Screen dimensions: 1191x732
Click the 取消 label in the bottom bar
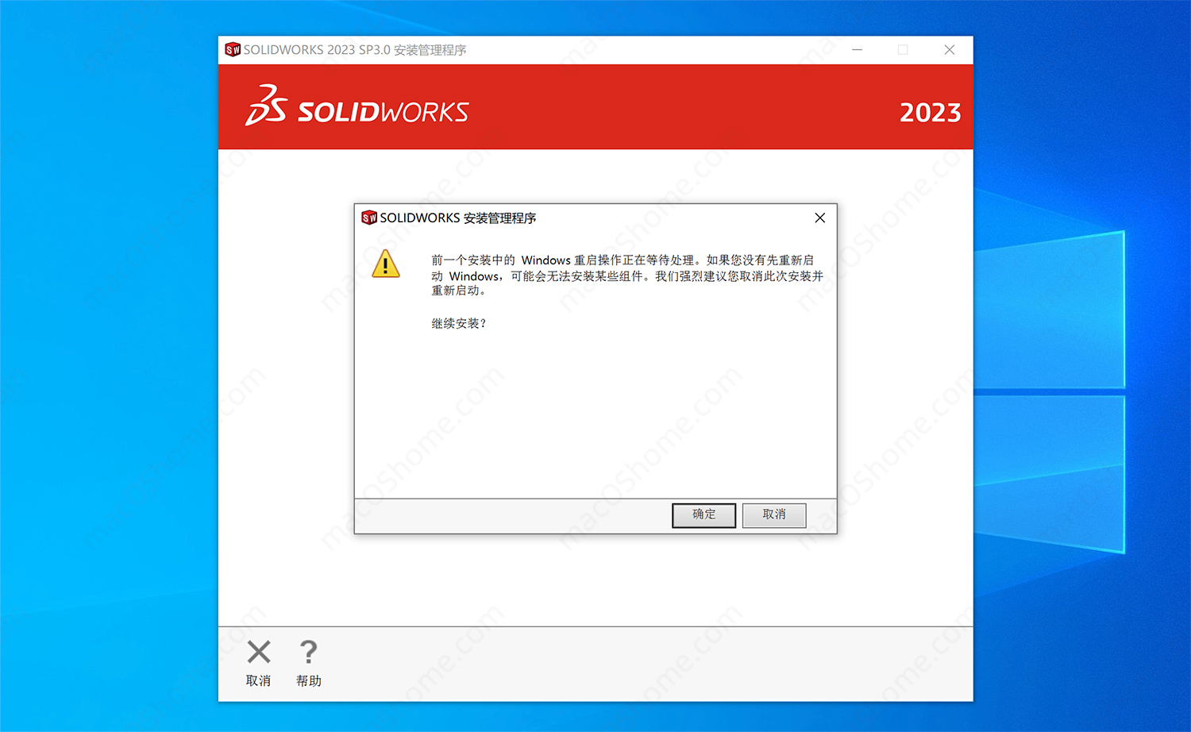(259, 681)
